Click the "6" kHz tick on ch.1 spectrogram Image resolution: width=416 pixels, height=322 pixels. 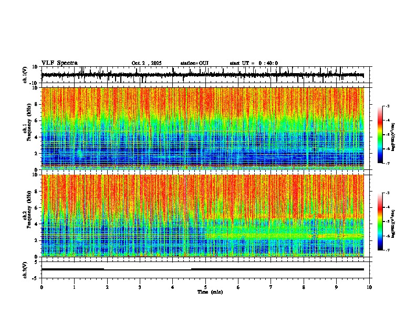point(36,120)
